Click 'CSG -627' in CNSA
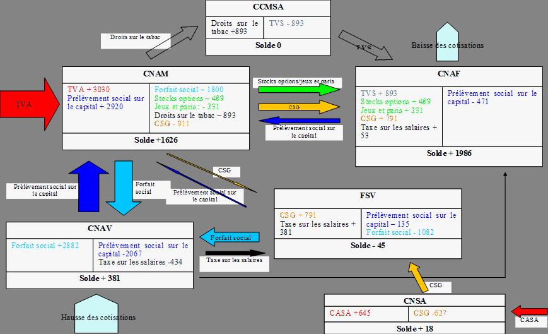548x334 pixels. 429,313
